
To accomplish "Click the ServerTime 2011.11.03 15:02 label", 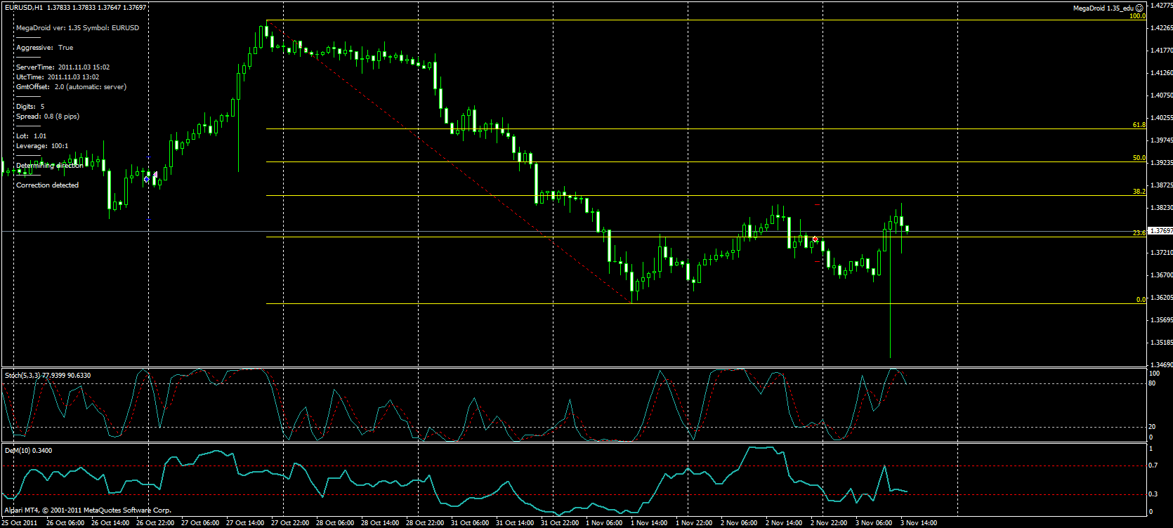I will coord(63,67).
